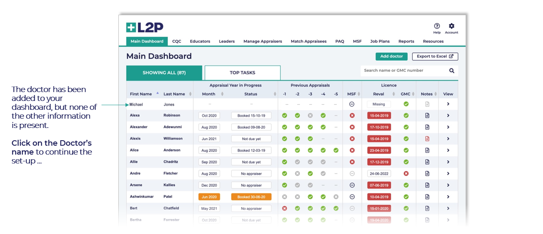
Task: Sort by First Name column header
Action: click(x=141, y=94)
